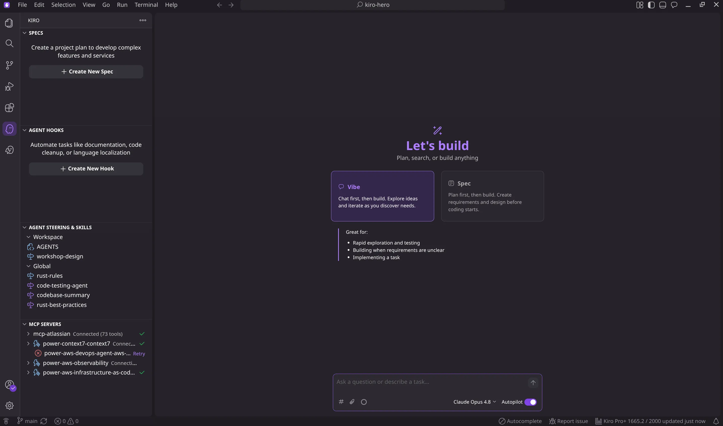
Task: Click the send arrow button in chat input
Action: (533, 383)
